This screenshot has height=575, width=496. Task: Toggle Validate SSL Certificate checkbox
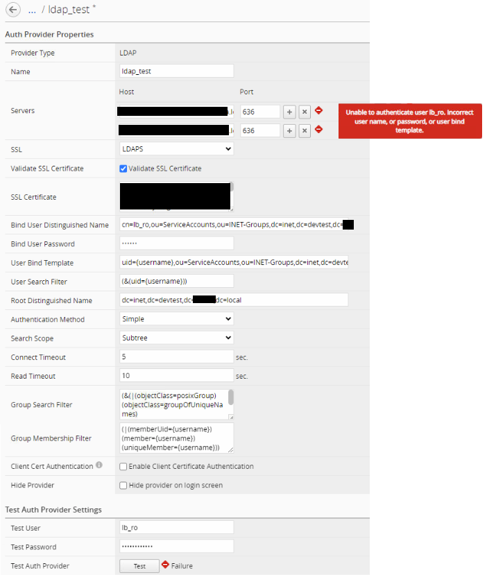(x=123, y=169)
